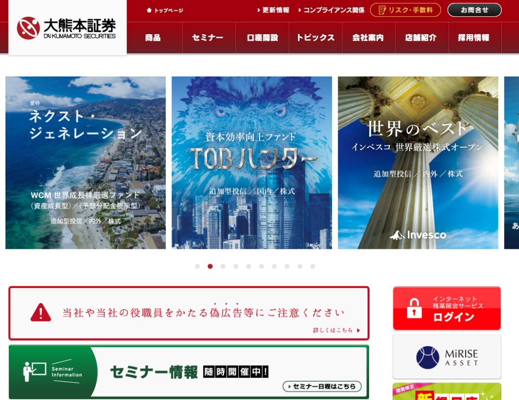This screenshot has height=400, width=519.
Task: Click the document icon in リスク・手数料
Action: point(382,10)
